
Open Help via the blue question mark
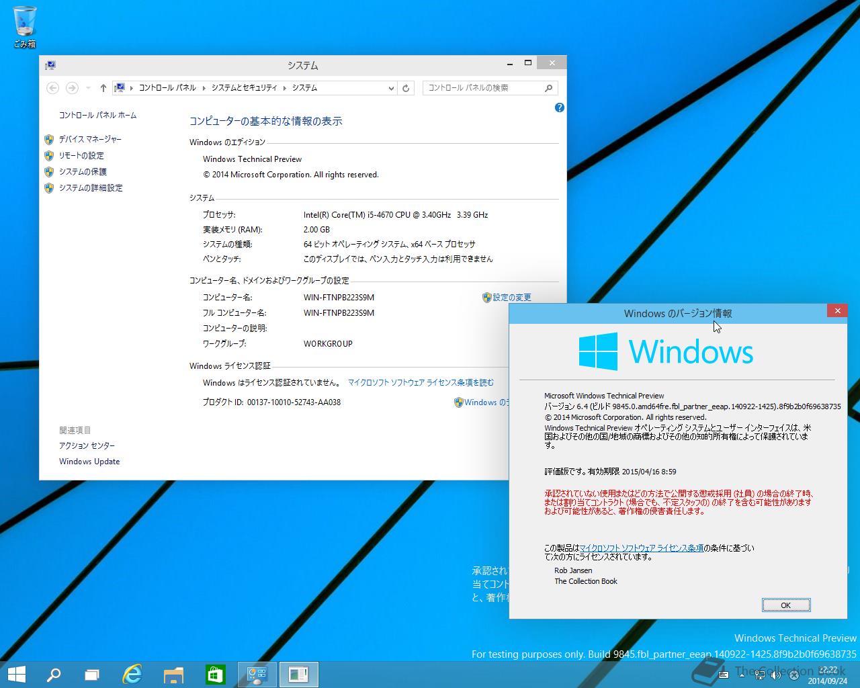coord(559,107)
